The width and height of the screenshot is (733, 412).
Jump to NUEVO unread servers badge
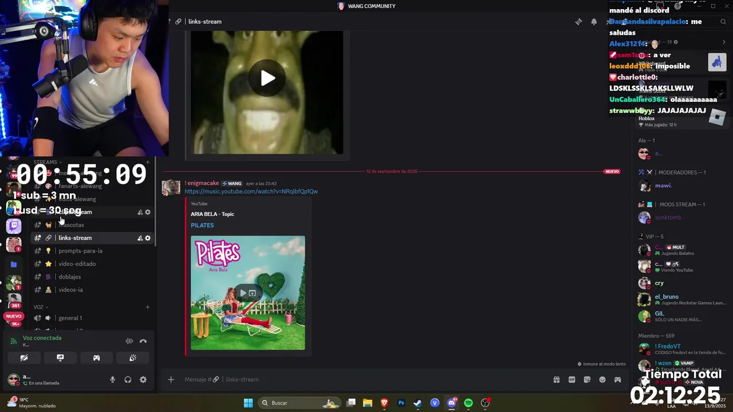point(14,316)
